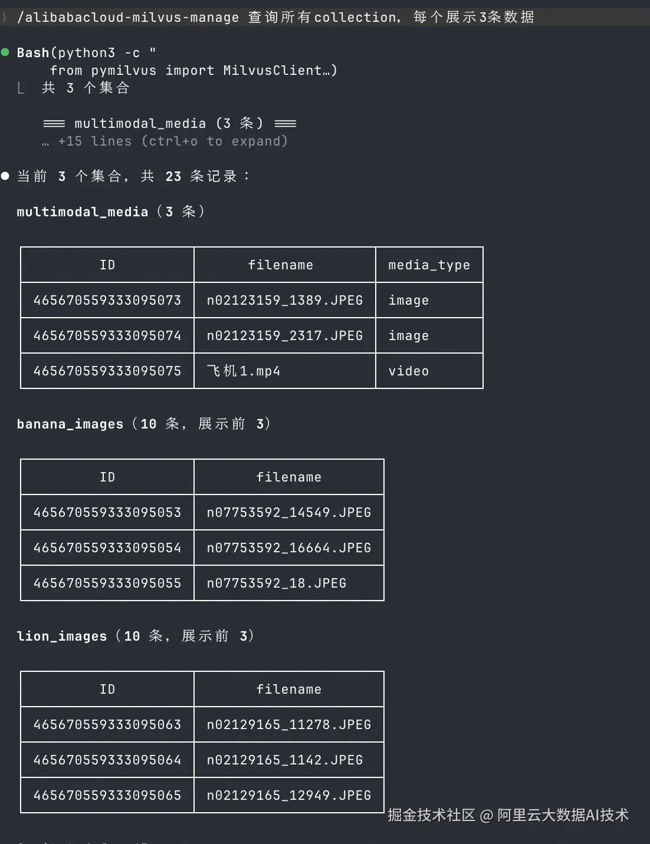Image resolution: width=650 pixels, height=844 pixels.
Task: Click ID cell 465670559333095065
Action: click(107, 795)
